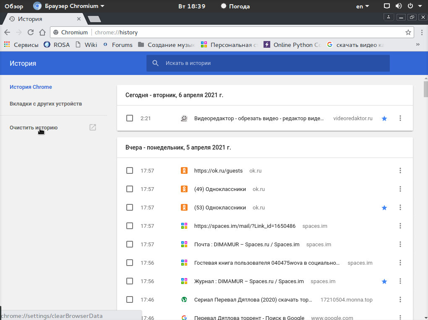Click the search magnifier icon in history
The height and width of the screenshot is (320, 428).
coord(155,63)
